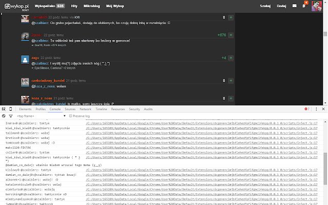Open Mój Wykop page
Viewport: 328px width, 205px height.
[x=115, y=6]
